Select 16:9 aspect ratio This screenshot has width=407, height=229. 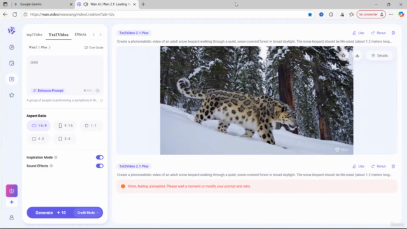(39, 126)
